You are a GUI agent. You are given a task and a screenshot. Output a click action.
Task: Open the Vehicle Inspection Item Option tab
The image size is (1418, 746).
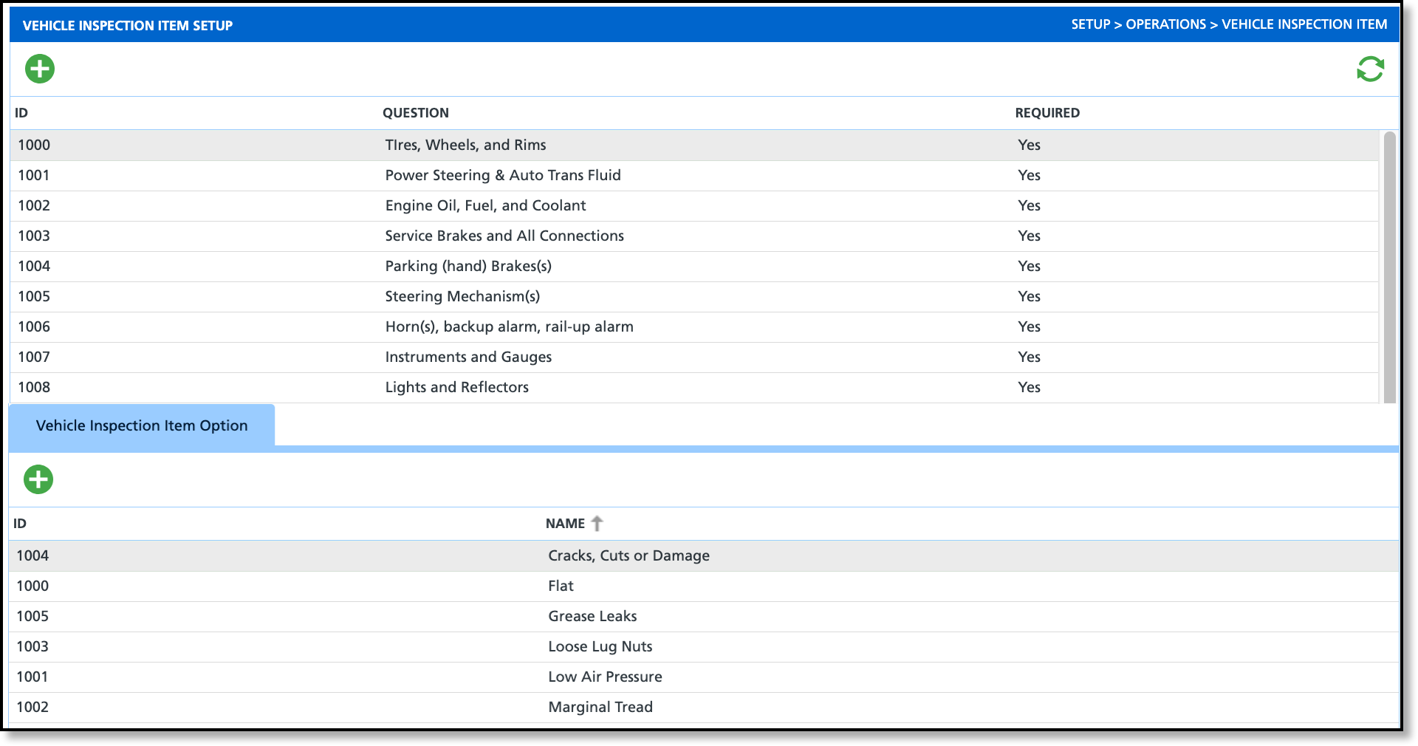tap(142, 425)
